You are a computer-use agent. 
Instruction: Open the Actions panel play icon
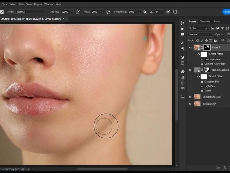(x=183, y=29)
